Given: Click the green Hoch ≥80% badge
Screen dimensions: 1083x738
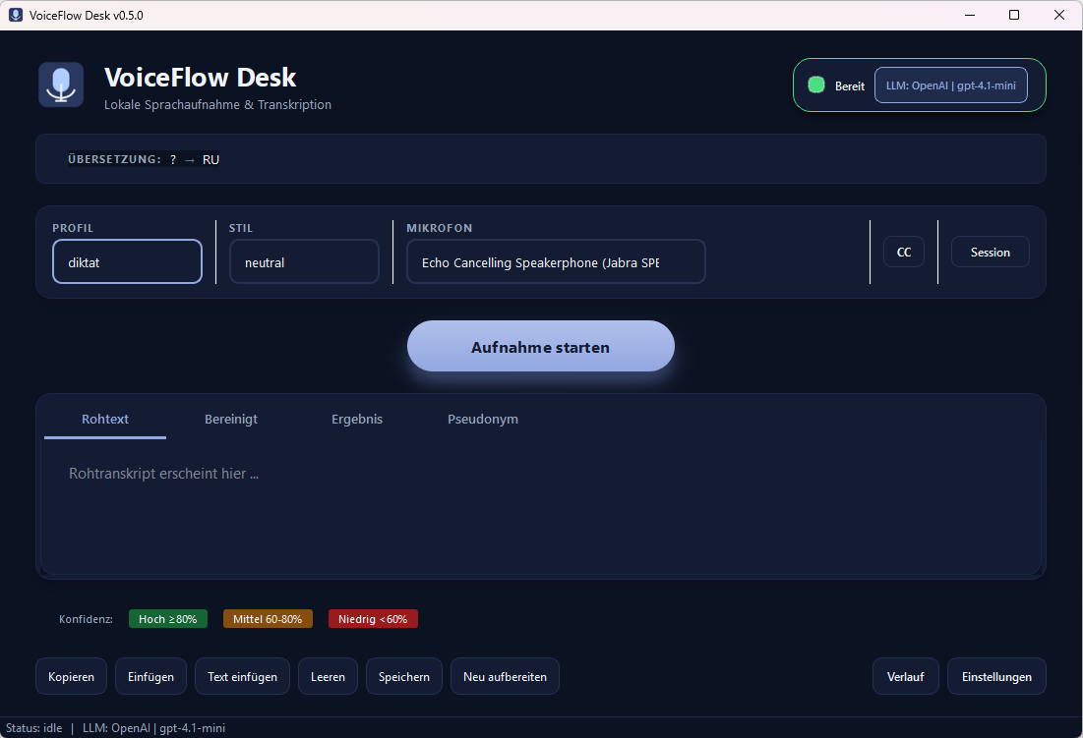Looking at the screenshot, I should pyautogui.click(x=168, y=619).
